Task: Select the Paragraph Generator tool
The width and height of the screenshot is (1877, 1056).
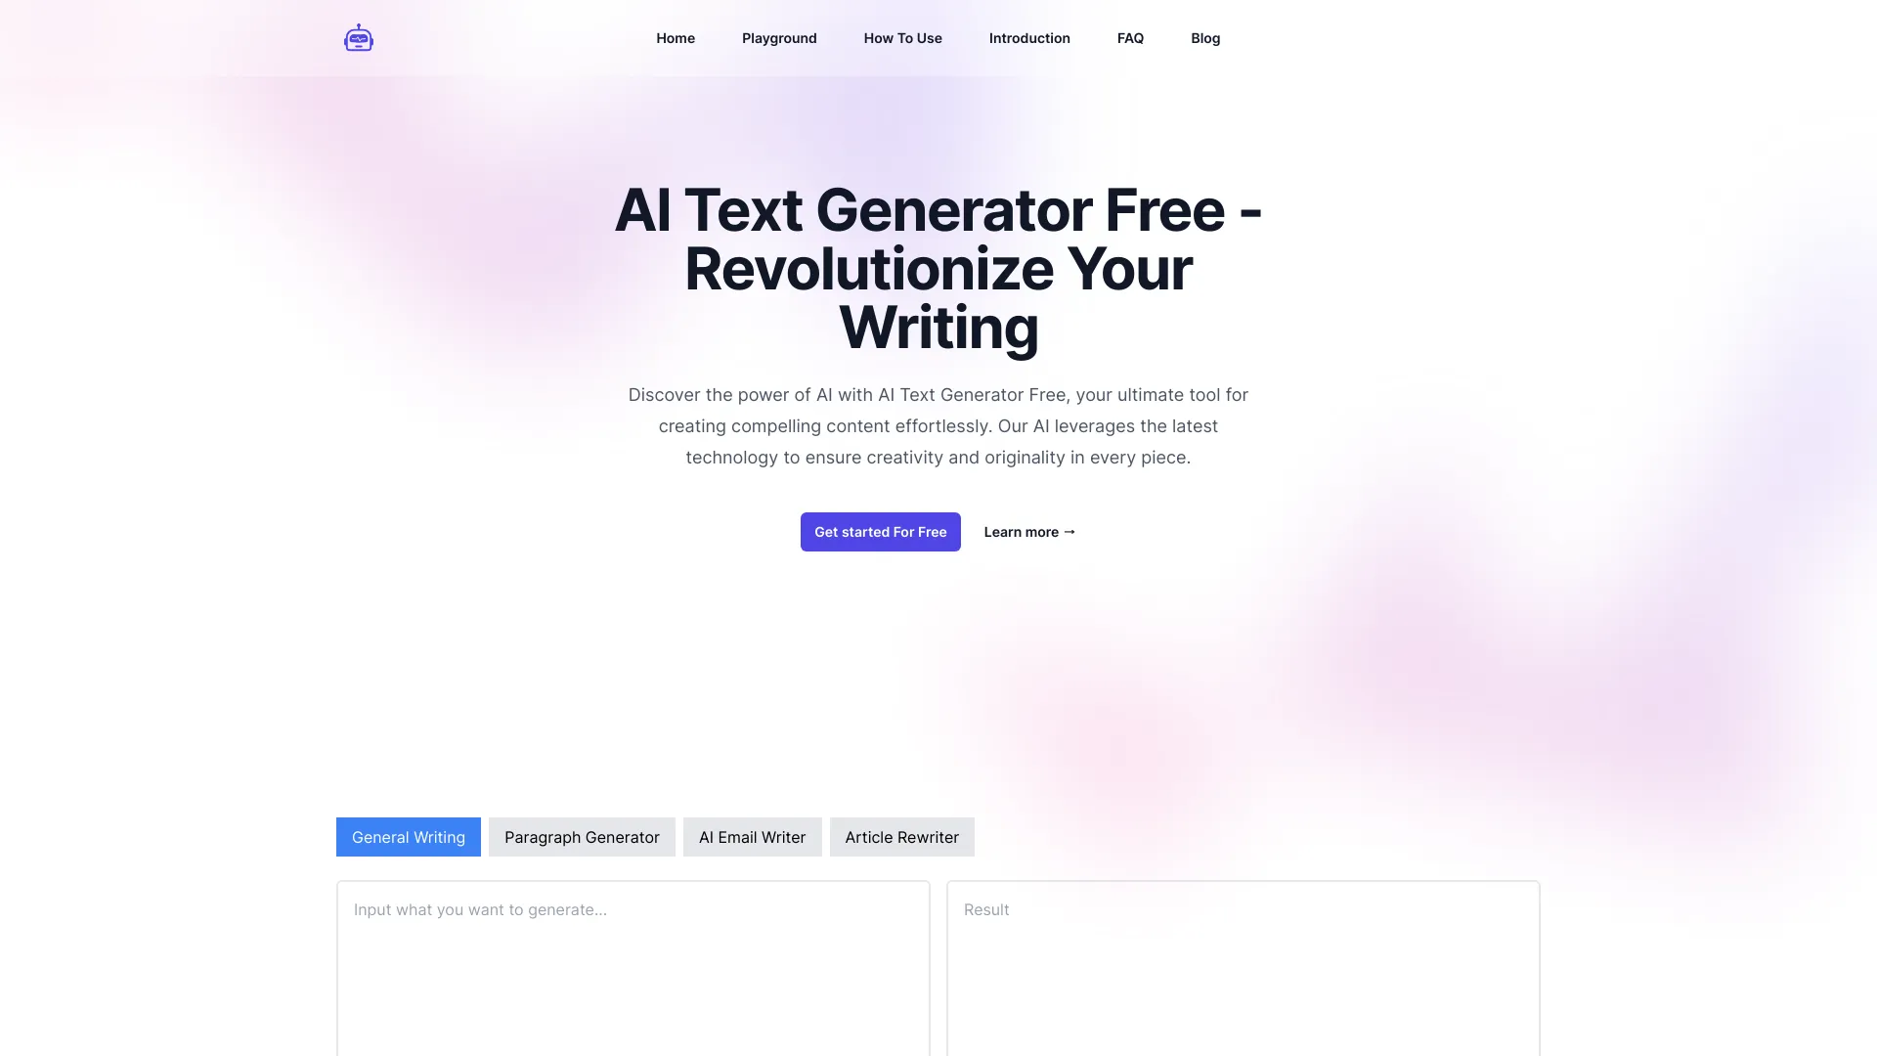Action: pyautogui.click(x=582, y=837)
